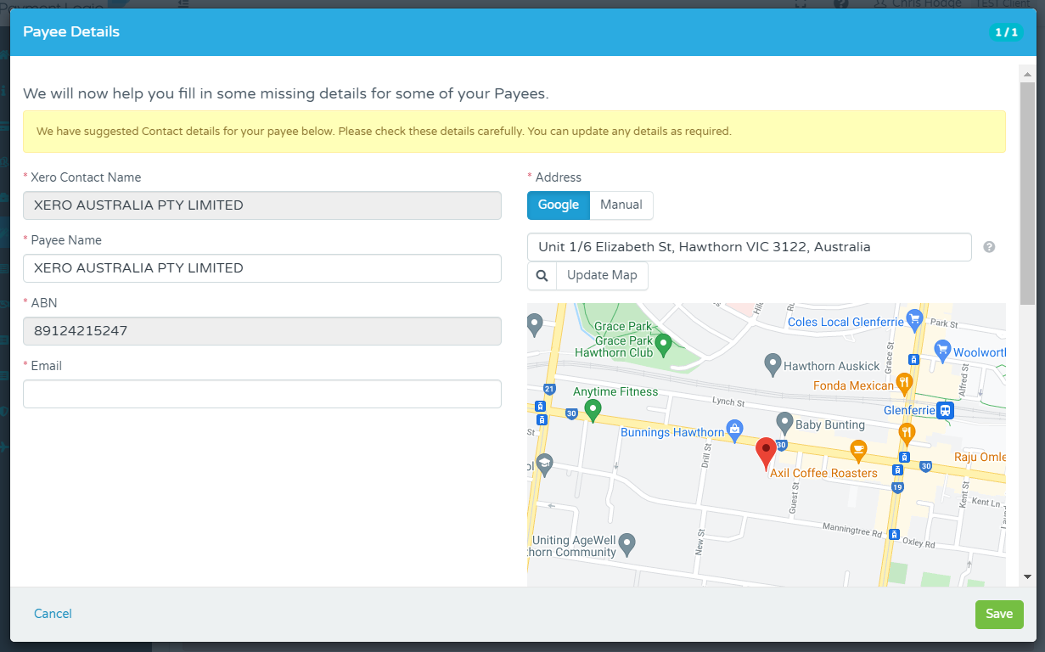The width and height of the screenshot is (1045, 652).
Task: Click the magnifier search icon beside Update Map
Action: [x=542, y=275]
